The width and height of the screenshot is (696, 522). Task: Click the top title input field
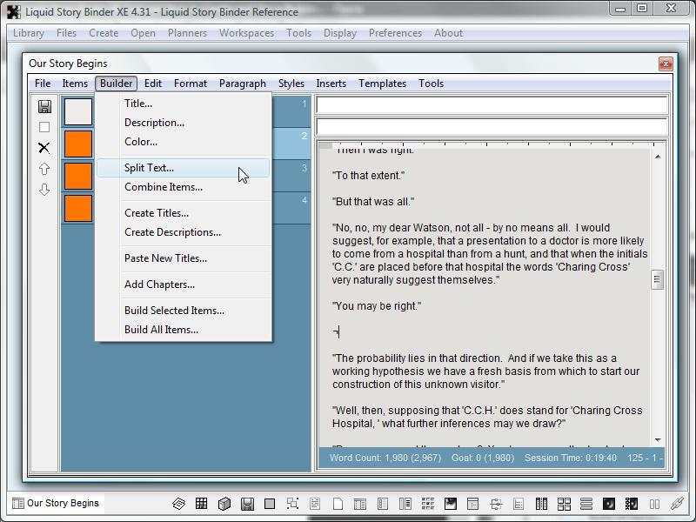[492, 105]
